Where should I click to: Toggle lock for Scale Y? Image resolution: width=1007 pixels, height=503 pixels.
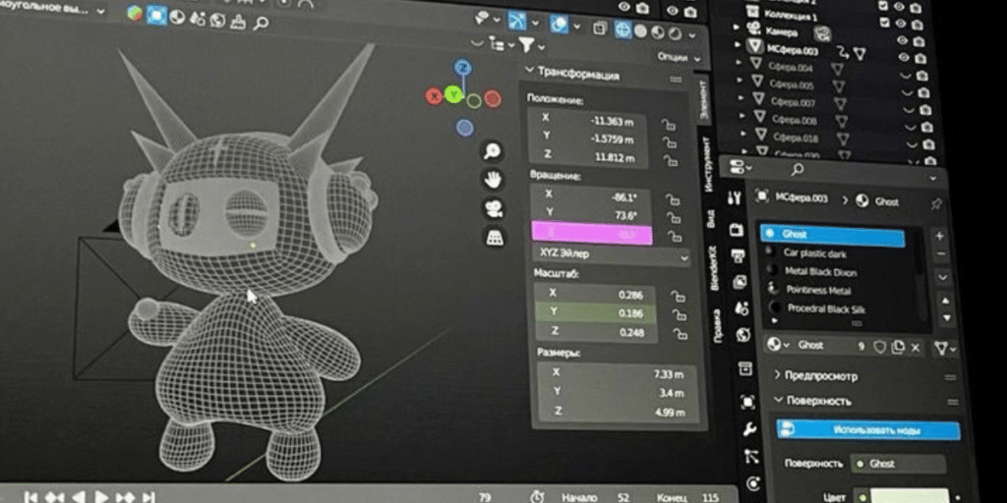click(678, 315)
